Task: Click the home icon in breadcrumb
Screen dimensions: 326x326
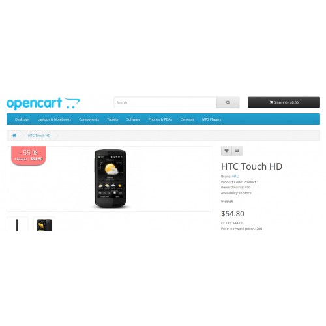Action: tap(14, 136)
